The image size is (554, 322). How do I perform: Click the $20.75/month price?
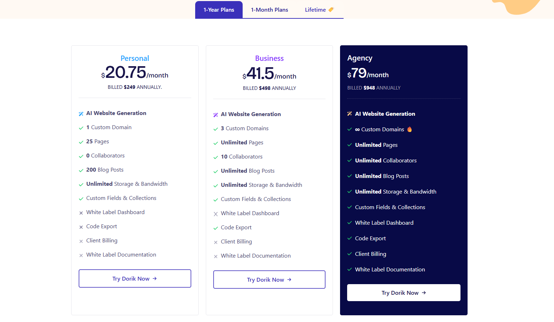135,73
